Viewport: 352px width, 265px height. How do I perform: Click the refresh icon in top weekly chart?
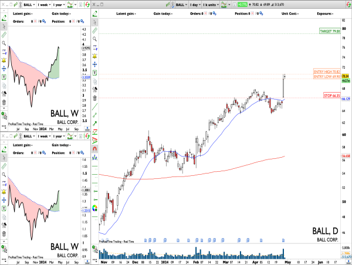point(87,5)
